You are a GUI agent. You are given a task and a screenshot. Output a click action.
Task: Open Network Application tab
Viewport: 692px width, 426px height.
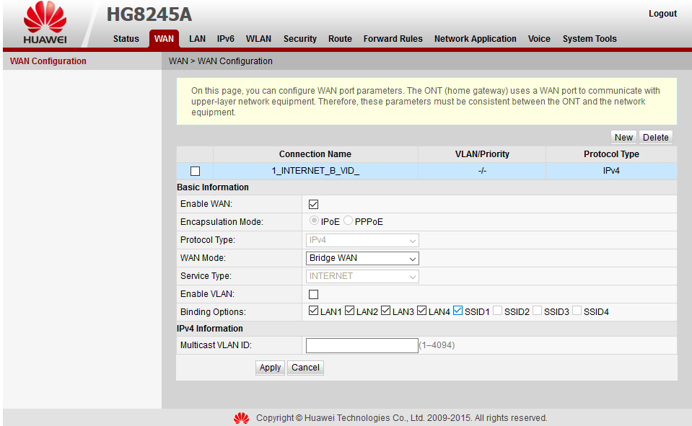click(x=476, y=39)
